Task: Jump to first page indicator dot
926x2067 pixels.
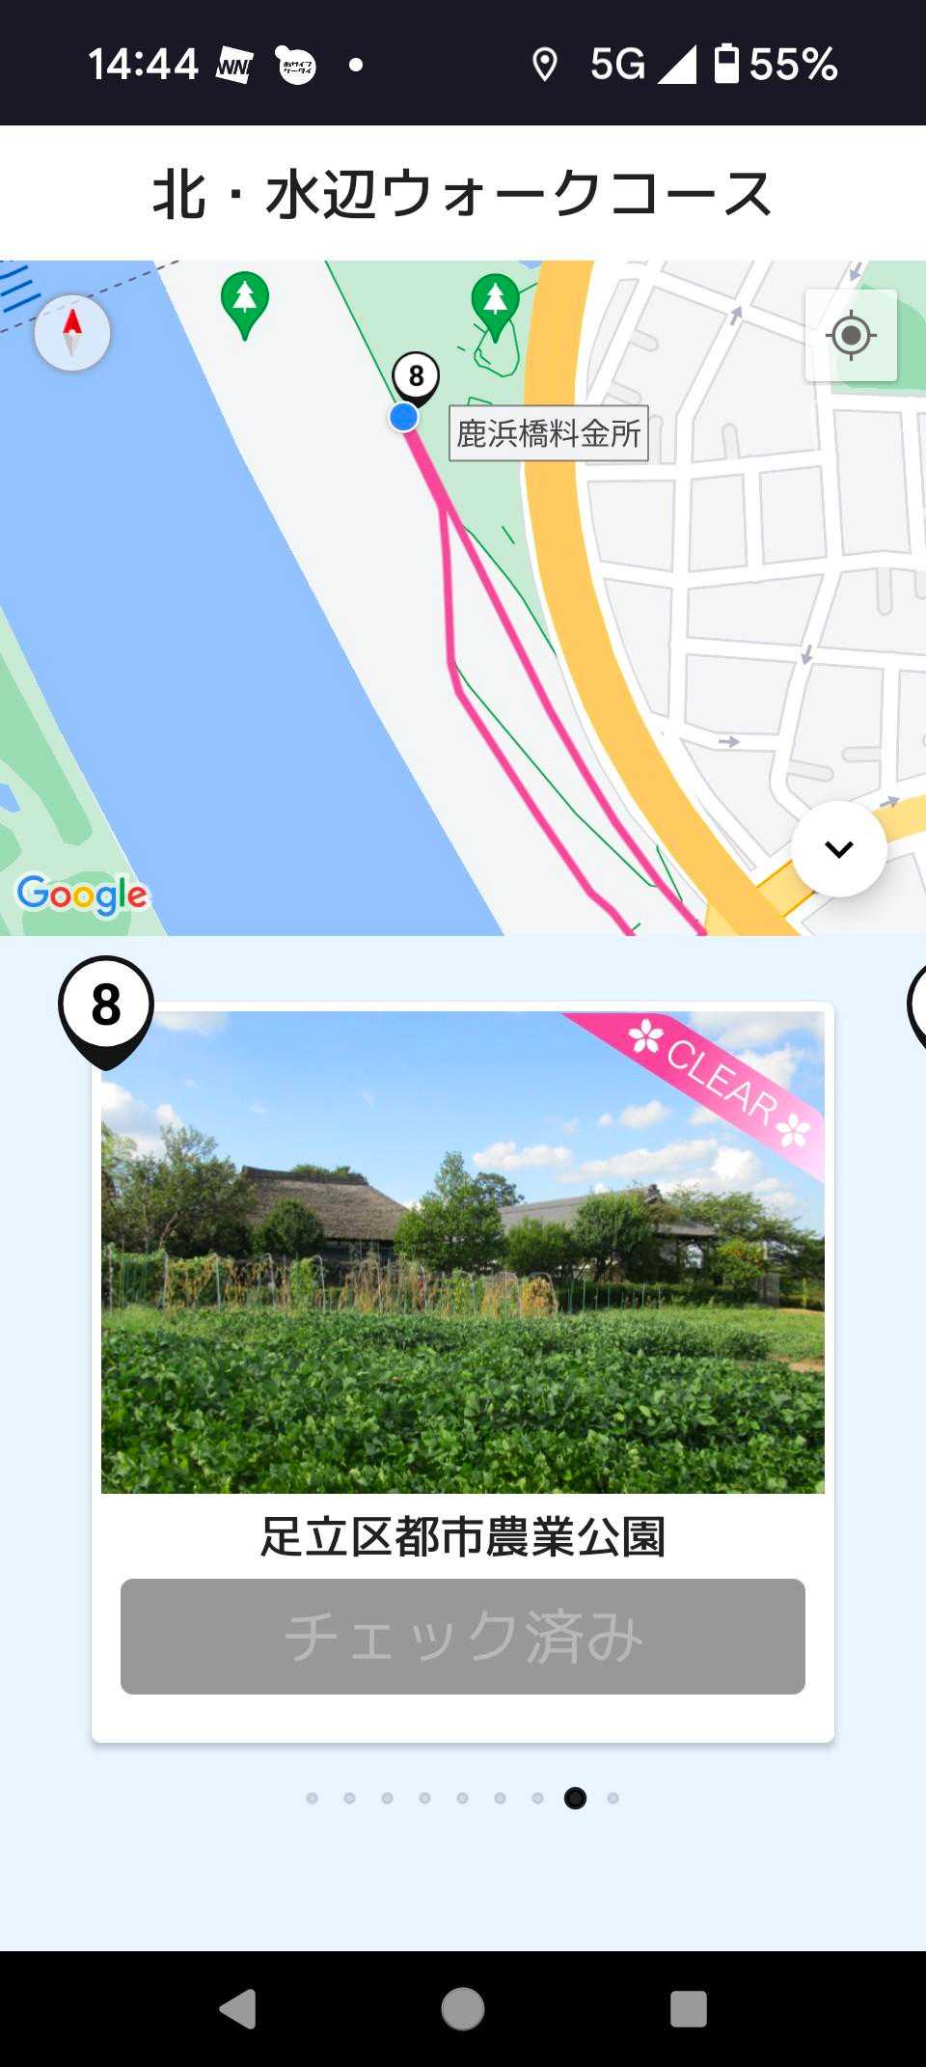Action: (x=312, y=1798)
